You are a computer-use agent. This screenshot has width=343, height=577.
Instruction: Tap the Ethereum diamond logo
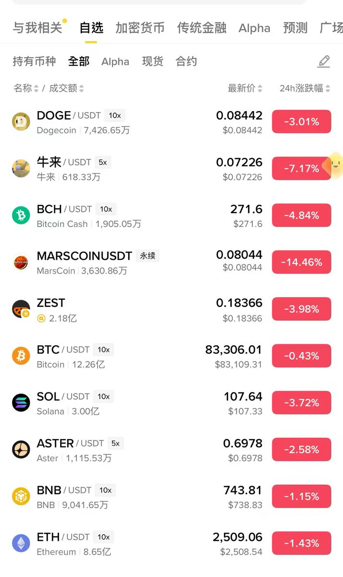(21, 543)
